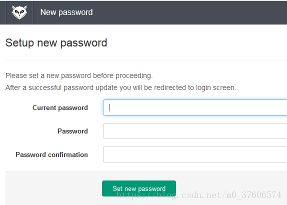Focus the Current password input field
The image size is (287, 205).
(195, 107)
